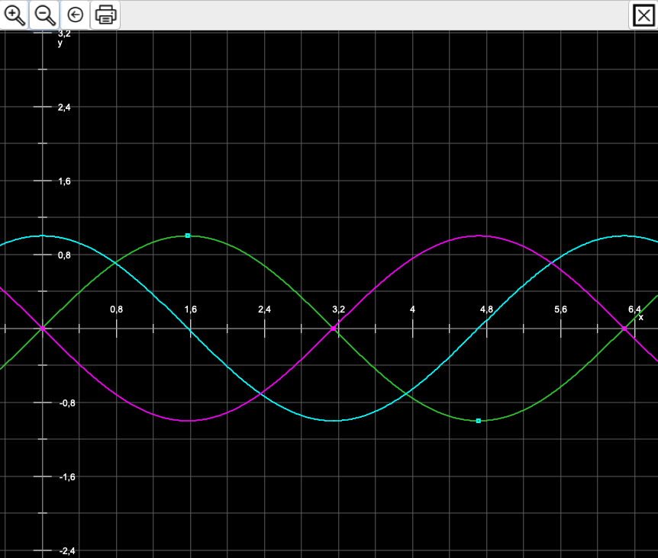Click the magenta zero marker near x=6,4

[x=624, y=329]
